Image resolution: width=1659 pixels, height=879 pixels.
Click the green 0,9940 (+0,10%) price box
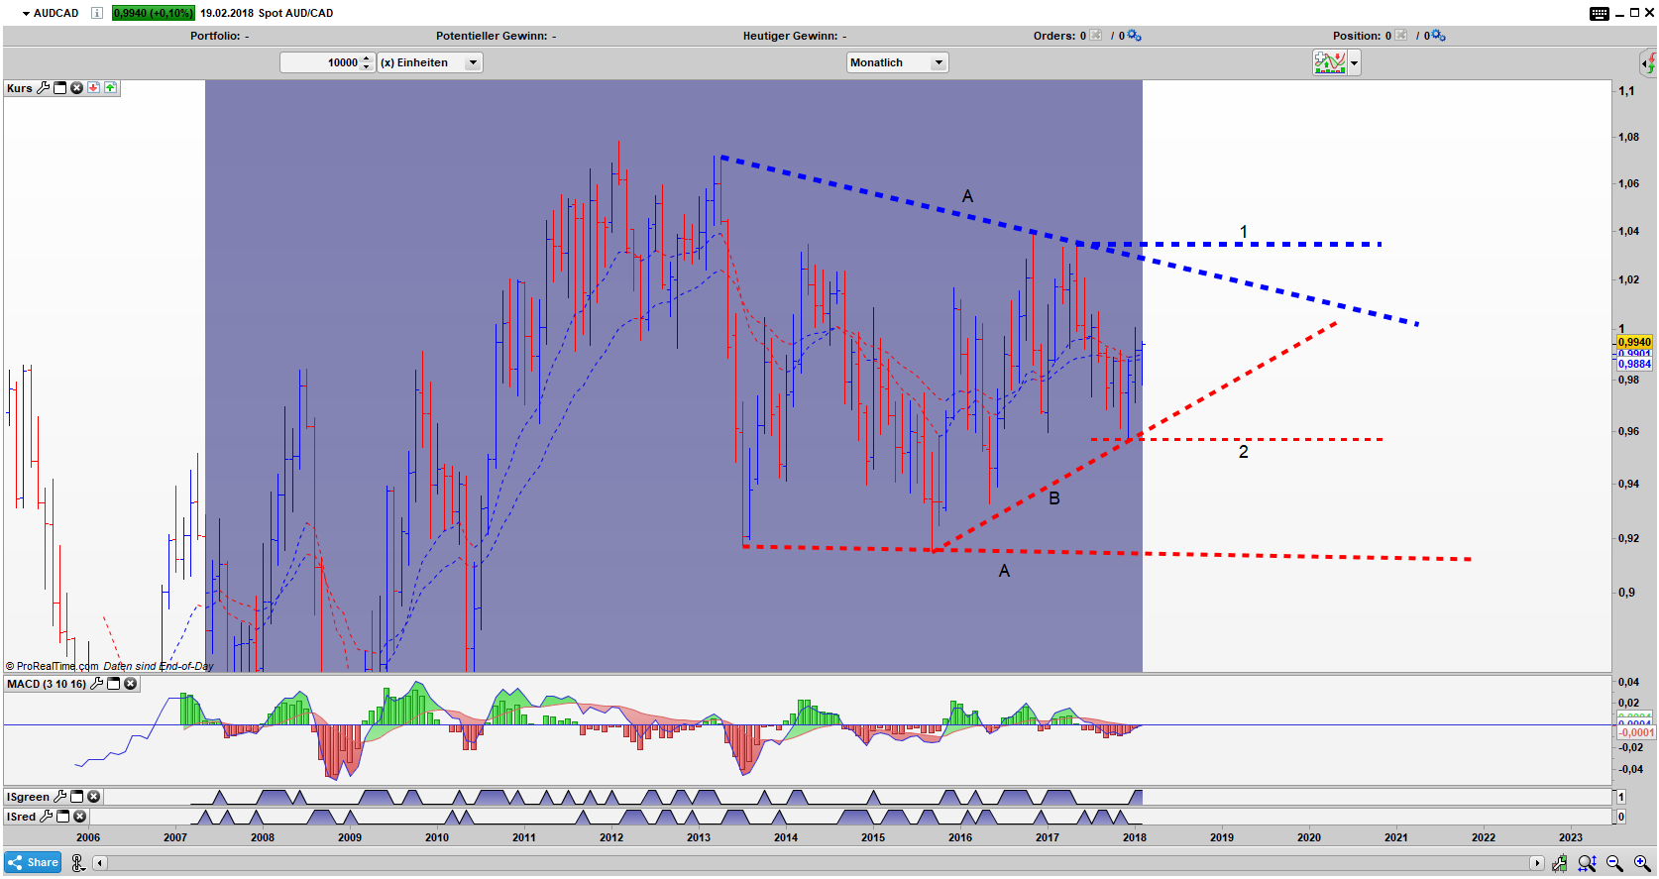[x=153, y=13]
